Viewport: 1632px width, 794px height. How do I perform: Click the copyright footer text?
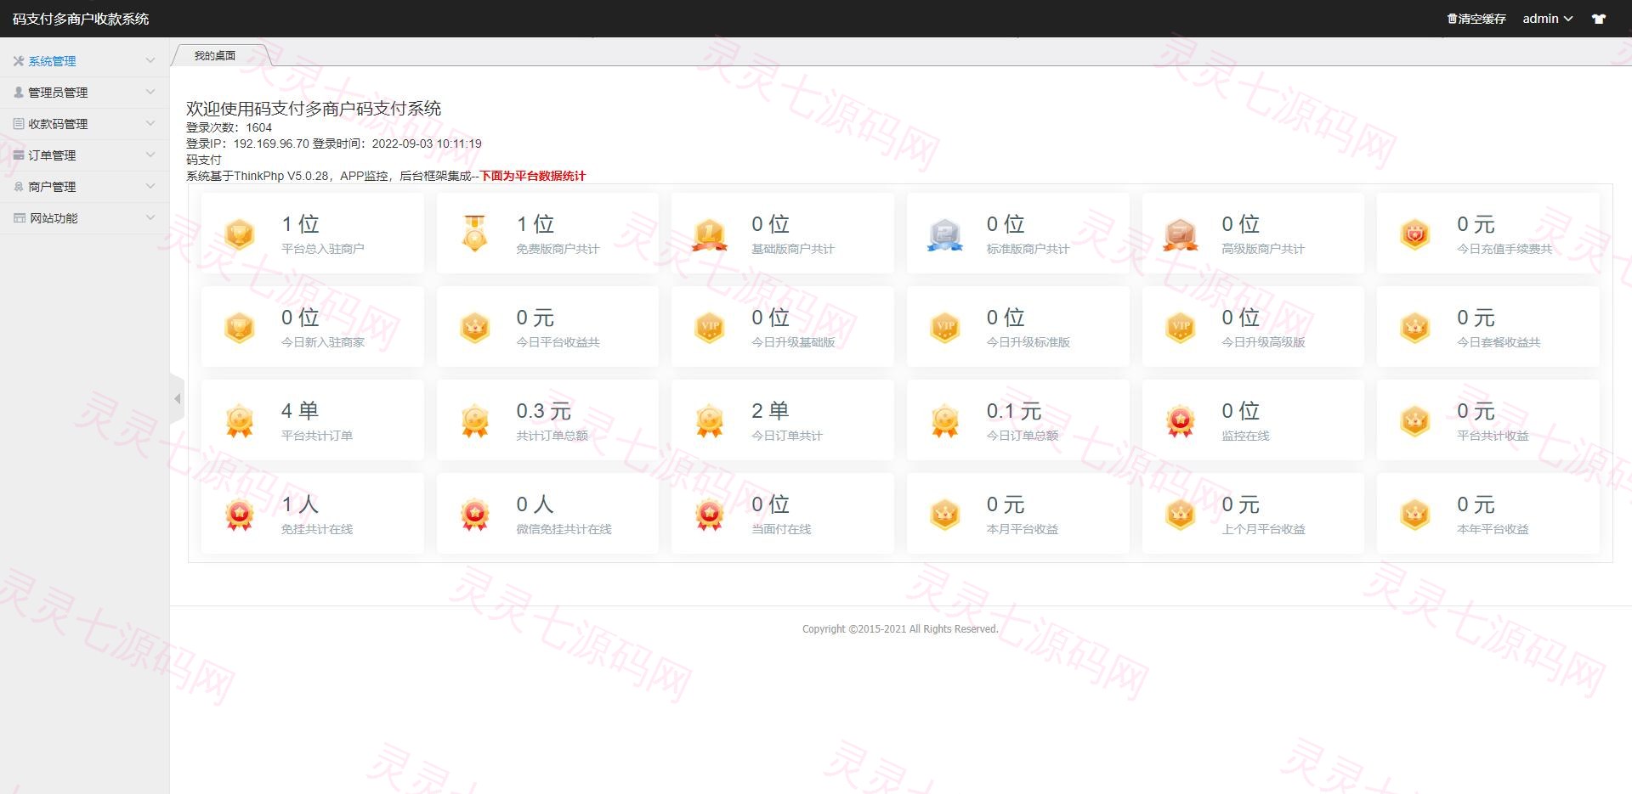pos(900,629)
